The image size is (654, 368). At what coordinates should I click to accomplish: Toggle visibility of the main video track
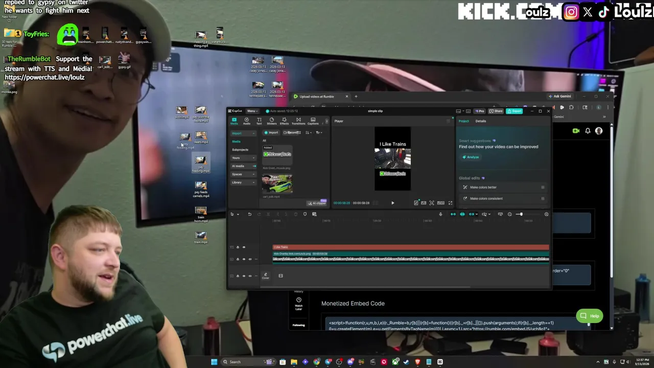[x=244, y=276]
